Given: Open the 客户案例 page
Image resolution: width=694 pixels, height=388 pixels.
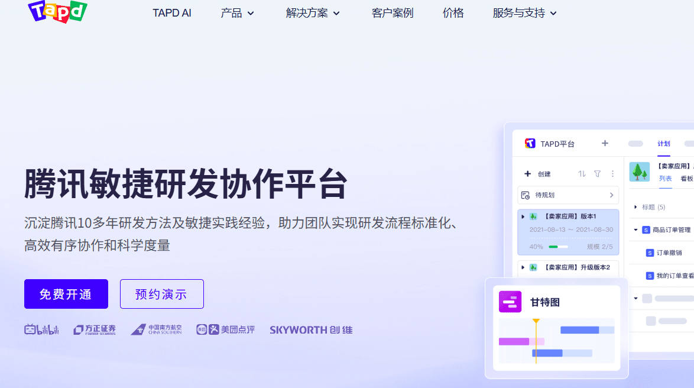Looking at the screenshot, I should click(392, 13).
